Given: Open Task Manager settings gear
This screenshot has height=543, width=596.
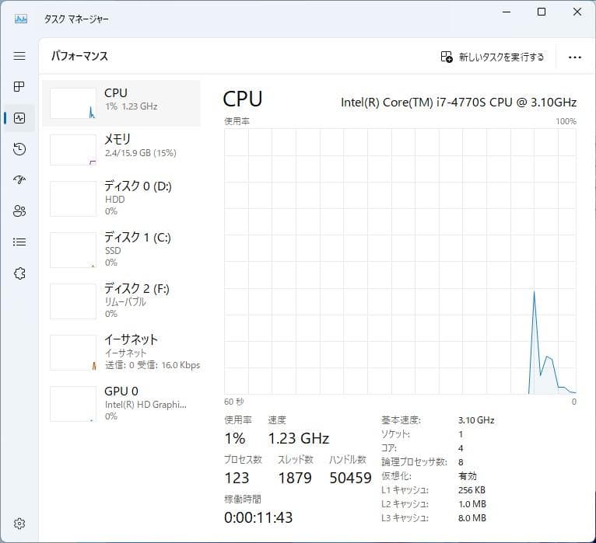Looking at the screenshot, I should [19, 524].
